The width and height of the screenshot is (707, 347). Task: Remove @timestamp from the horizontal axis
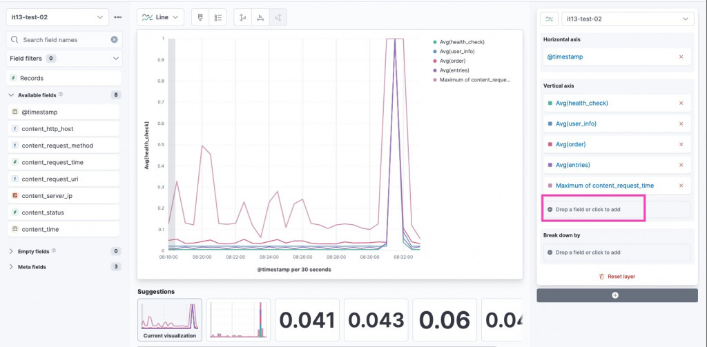tap(681, 57)
